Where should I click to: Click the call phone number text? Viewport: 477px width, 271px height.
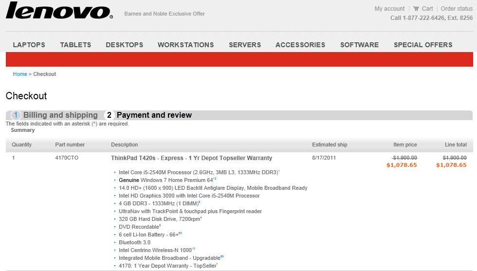tap(431, 18)
